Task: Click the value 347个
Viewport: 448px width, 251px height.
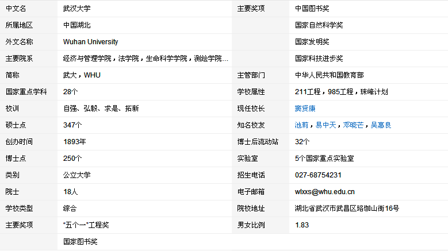Action: tap(72, 125)
